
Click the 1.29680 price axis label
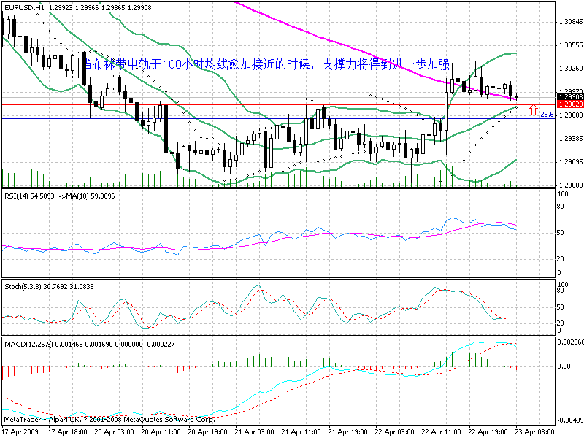[x=571, y=115]
